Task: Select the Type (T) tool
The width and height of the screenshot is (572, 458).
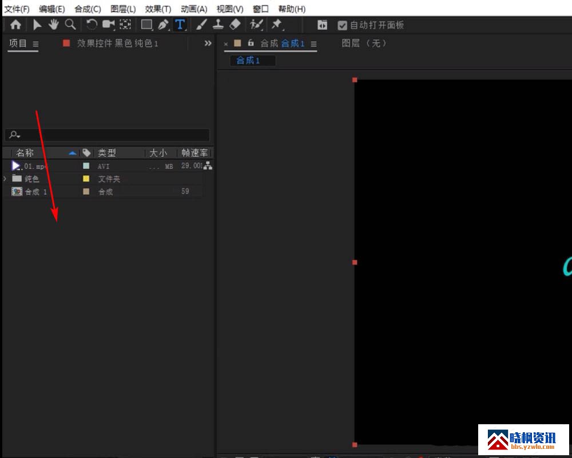Action: 180,25
